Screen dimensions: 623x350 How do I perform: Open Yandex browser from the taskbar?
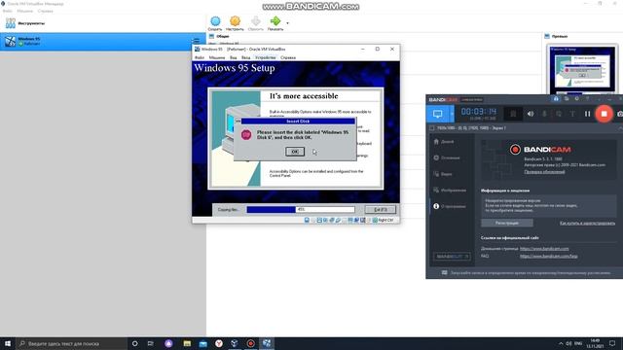[x=219, y=343]
